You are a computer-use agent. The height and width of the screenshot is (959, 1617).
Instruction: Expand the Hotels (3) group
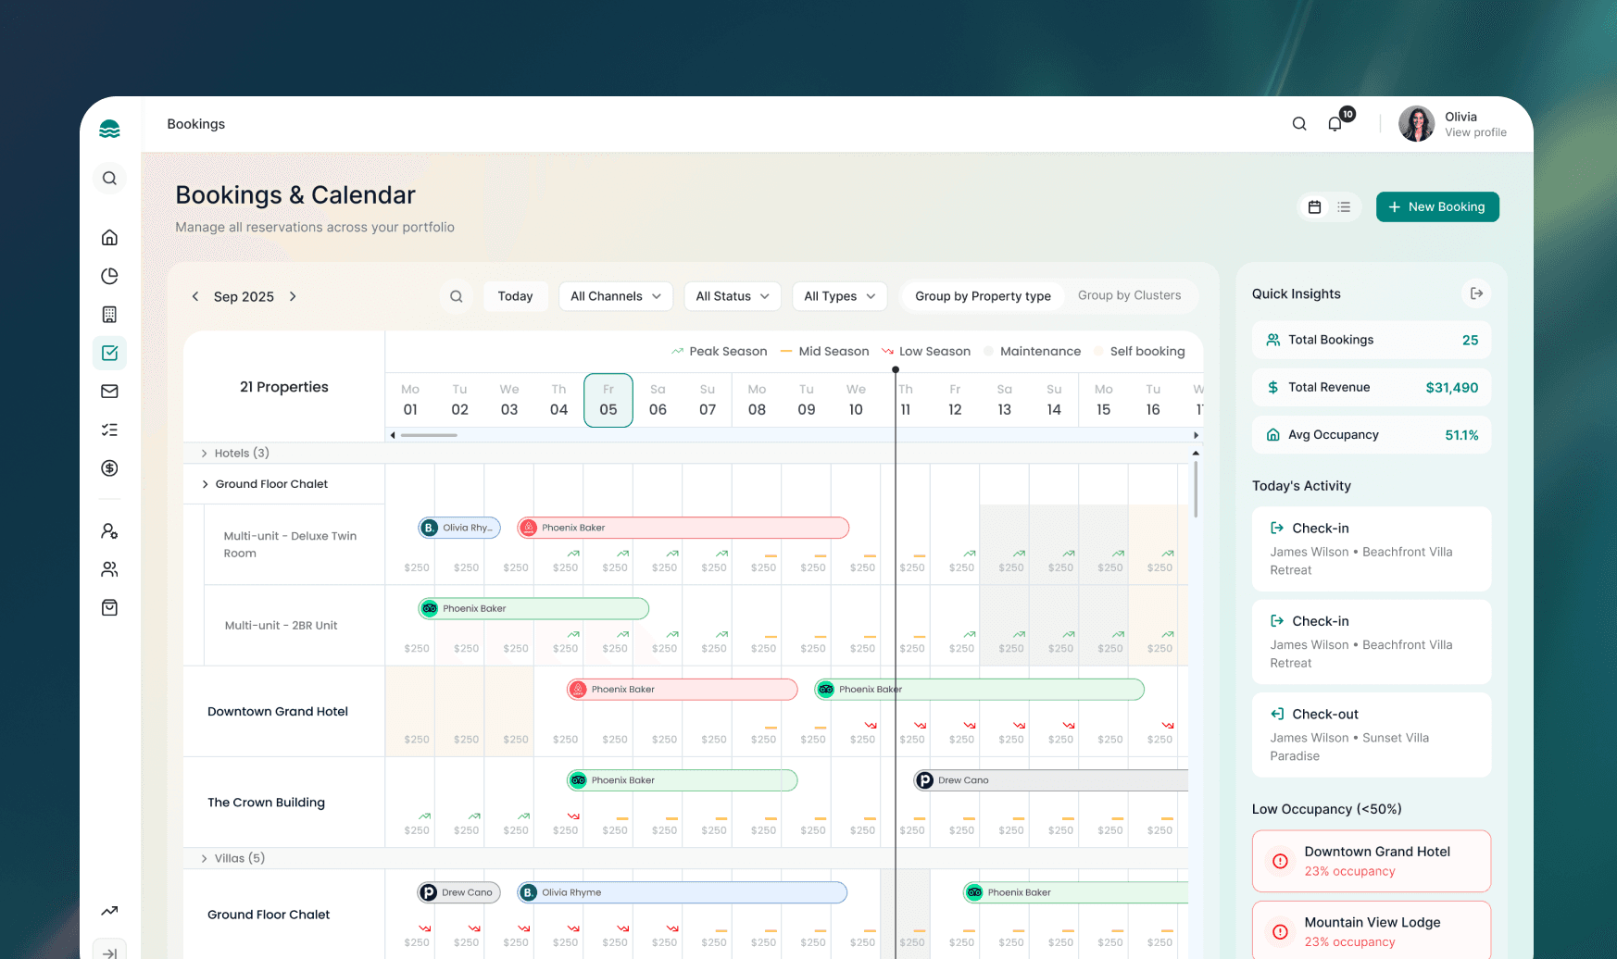[205, 454]
